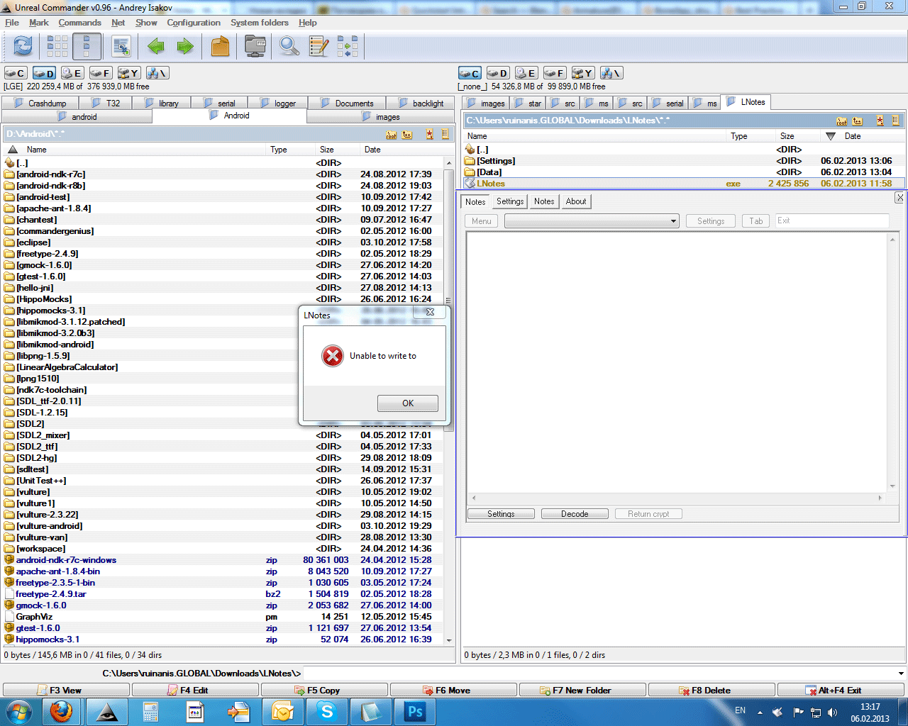Click the green back arrow icon

[x=156, y=47]
